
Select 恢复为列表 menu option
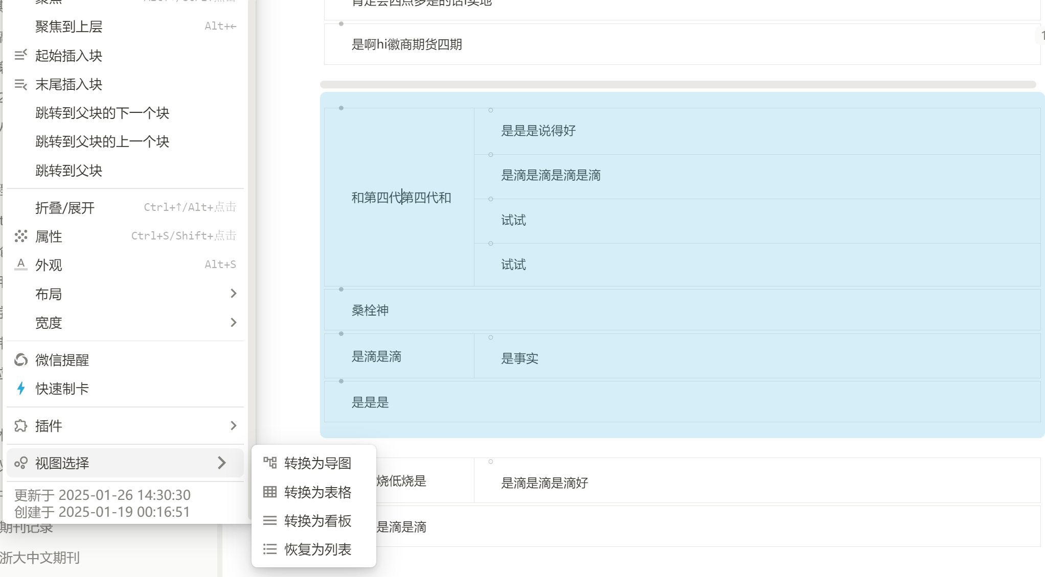[317, 549]
